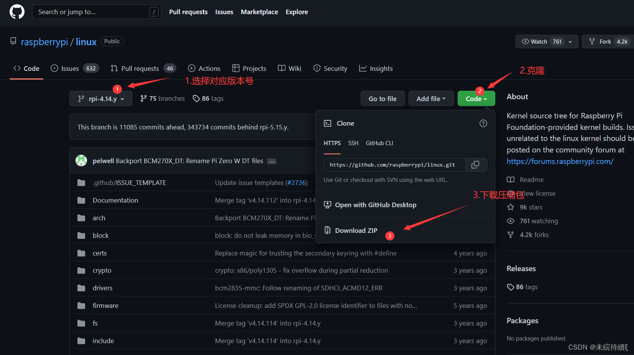
Task: Open the linux repository name link
Action: coord(86,42)
